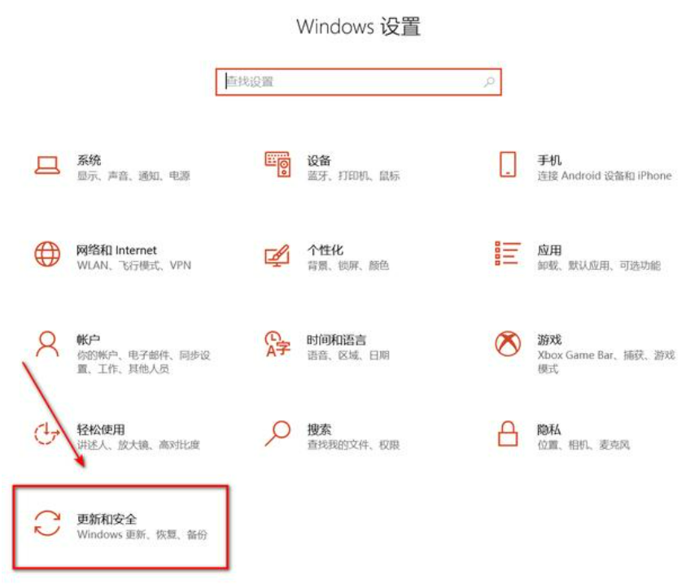Image resolution: width=686 pixels, height=588 pixels.
Task: Select the 隐私 lock icon
Action: [x=508, y=433]
